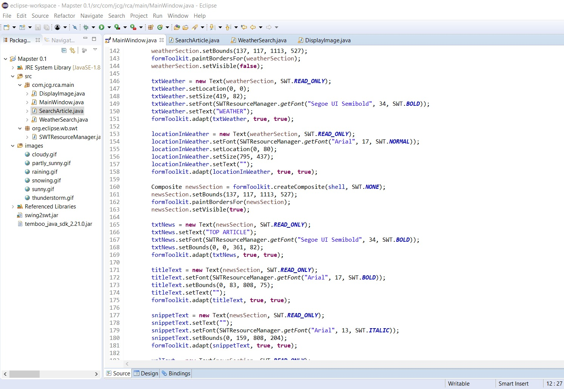Click the Previous Annotation toolbar icon
The width and height of the screenshot is (564, 389).
tap(228, 27)
